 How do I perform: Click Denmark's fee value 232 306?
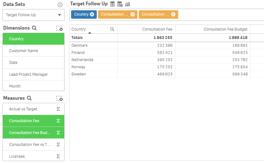click(165, 46)
